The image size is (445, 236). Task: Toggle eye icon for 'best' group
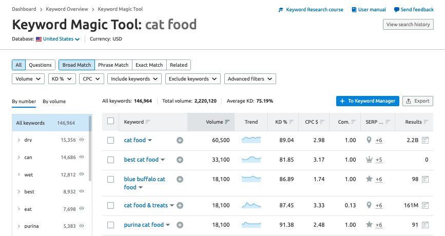(x=82, y=191)
